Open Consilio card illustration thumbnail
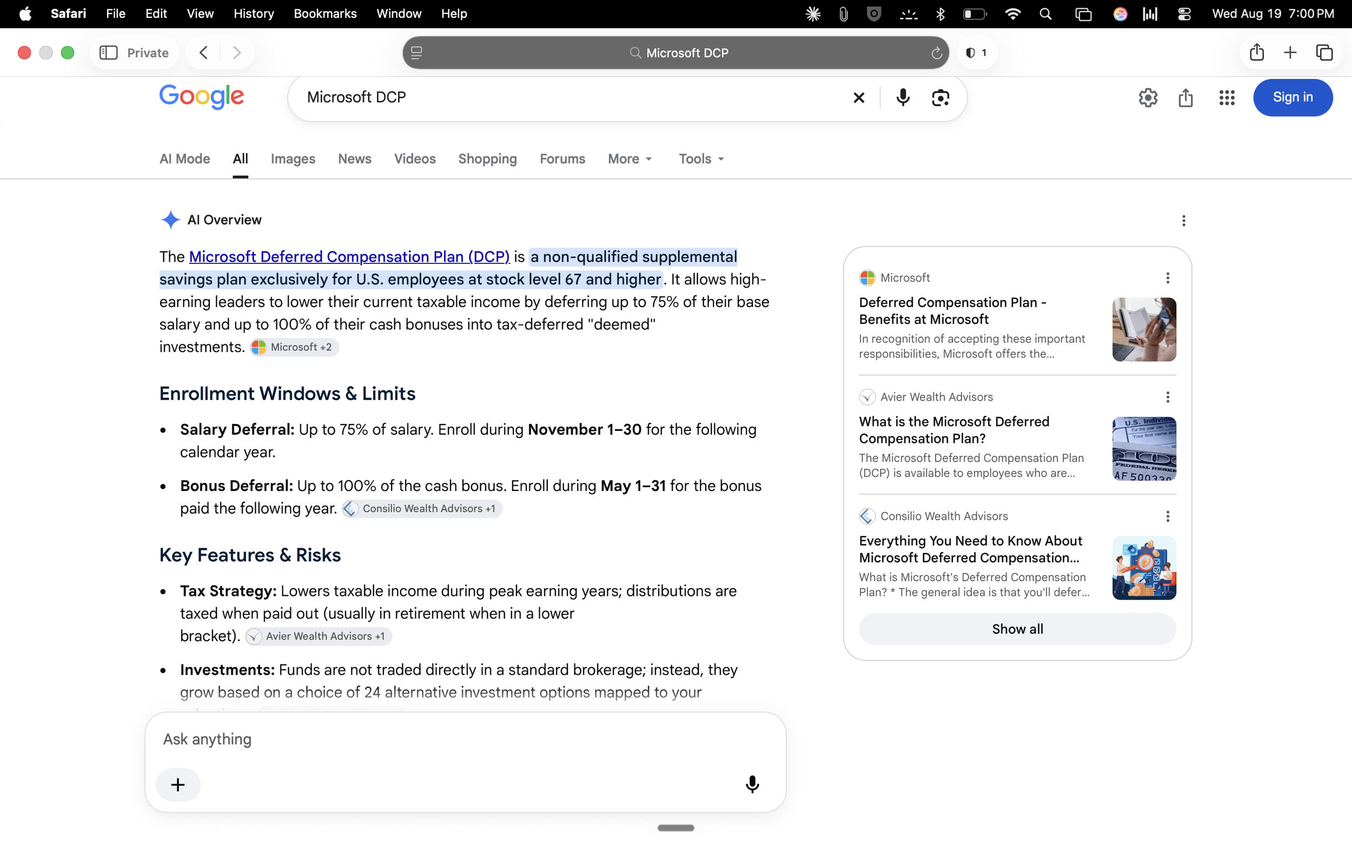Image resolution: width=1352 pixels, height=844 pixels. (1144, 568)
